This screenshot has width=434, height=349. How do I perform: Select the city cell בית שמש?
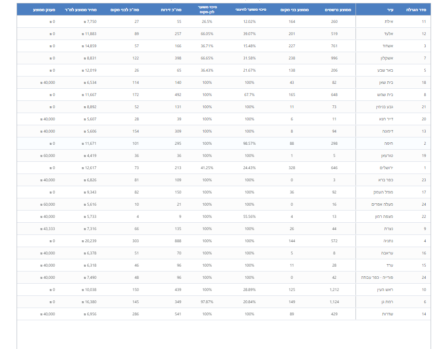pyautogui.click(x=385, y=95)
